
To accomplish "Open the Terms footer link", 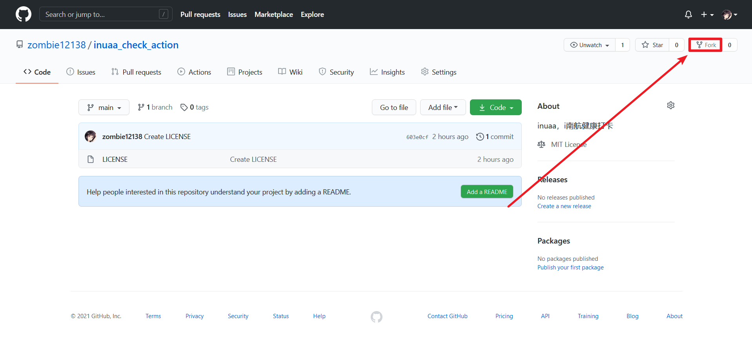I will [x=153, y=316].
